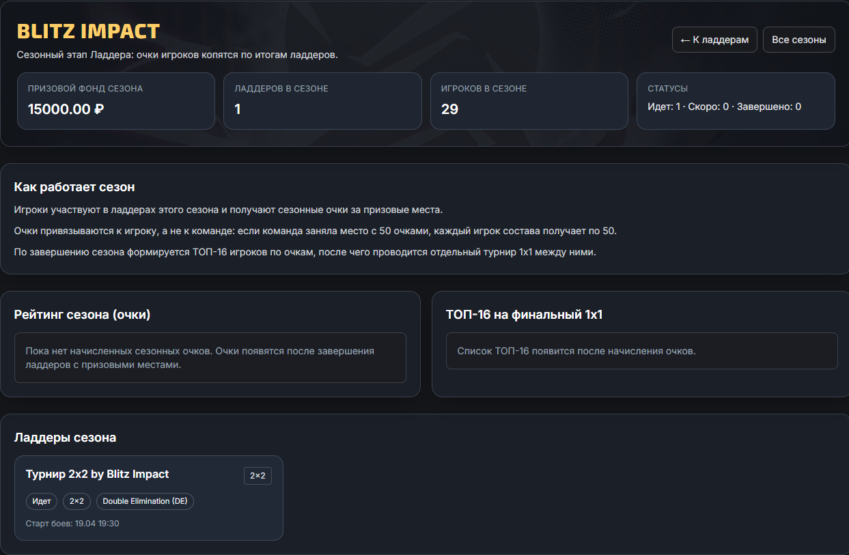Click the ТОП-16 на финальный 1x1 heading

coord(524,315)
